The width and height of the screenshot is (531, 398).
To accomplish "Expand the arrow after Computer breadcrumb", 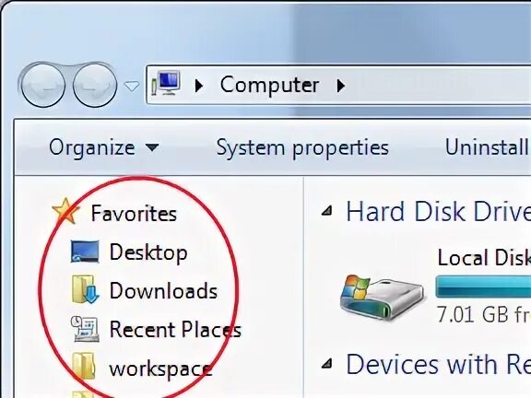I will tap(341, 86).
